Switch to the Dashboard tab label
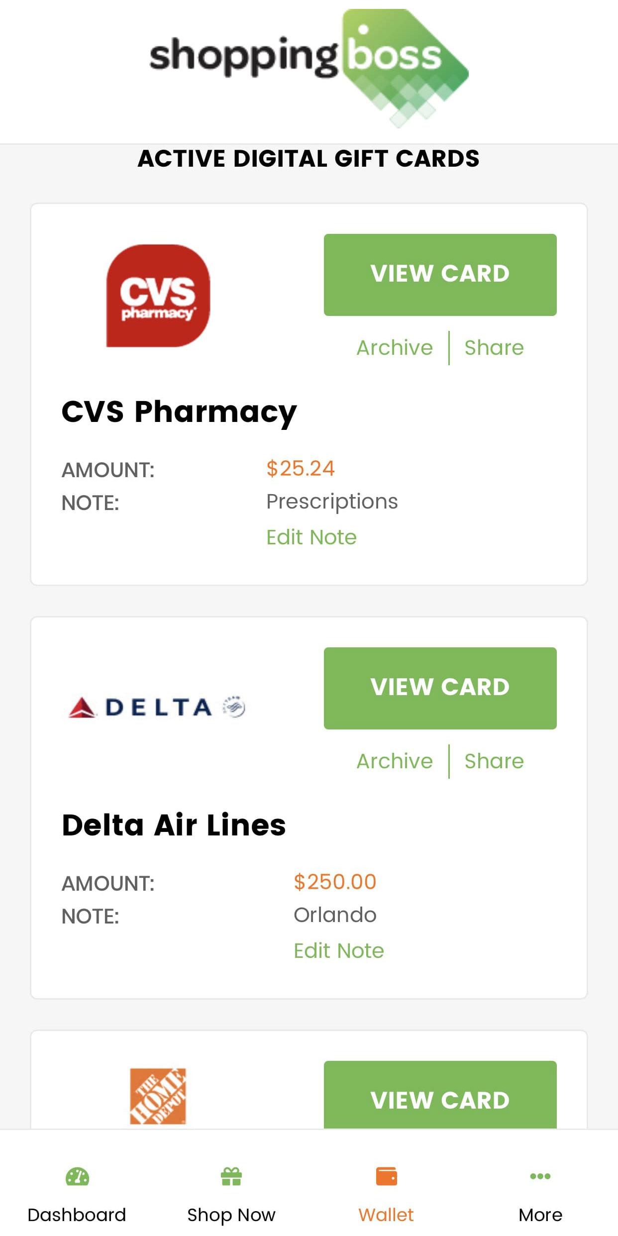This screenshot has width=618, height=1236. (77, 1215)
